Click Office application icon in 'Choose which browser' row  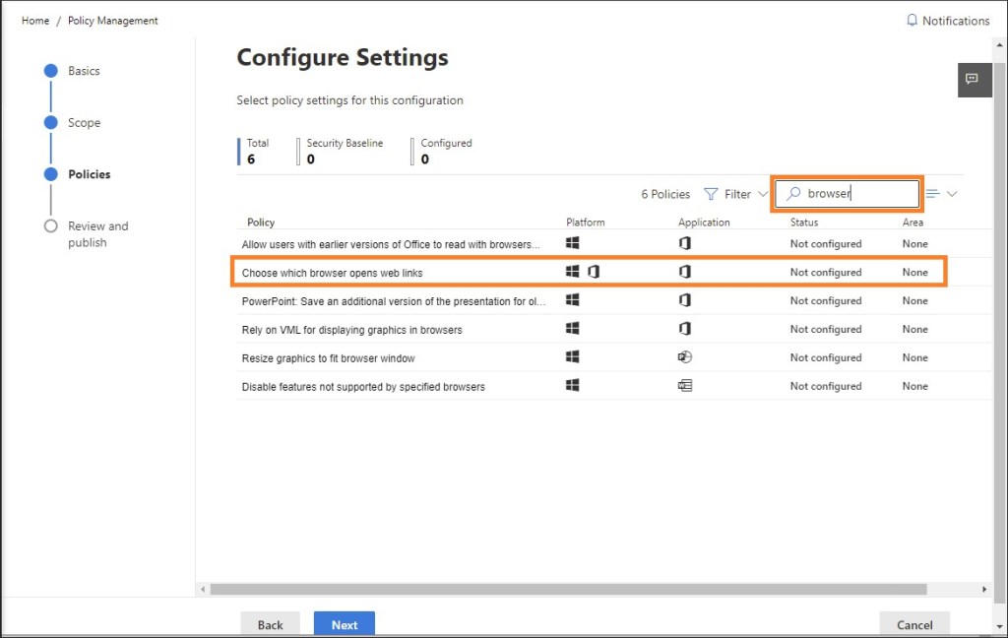(x=685, y=272)
